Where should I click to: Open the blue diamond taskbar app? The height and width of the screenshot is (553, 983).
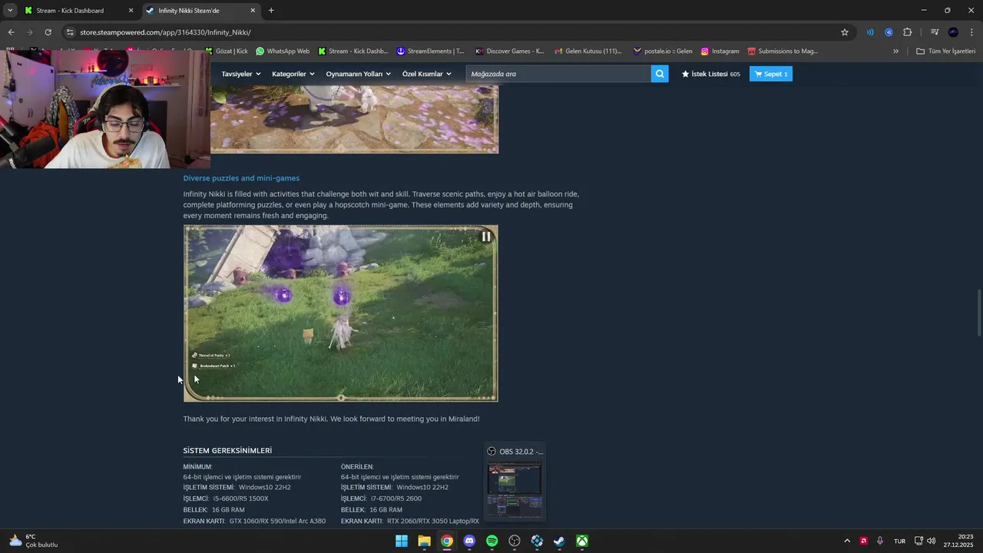[x=538, y=541]
